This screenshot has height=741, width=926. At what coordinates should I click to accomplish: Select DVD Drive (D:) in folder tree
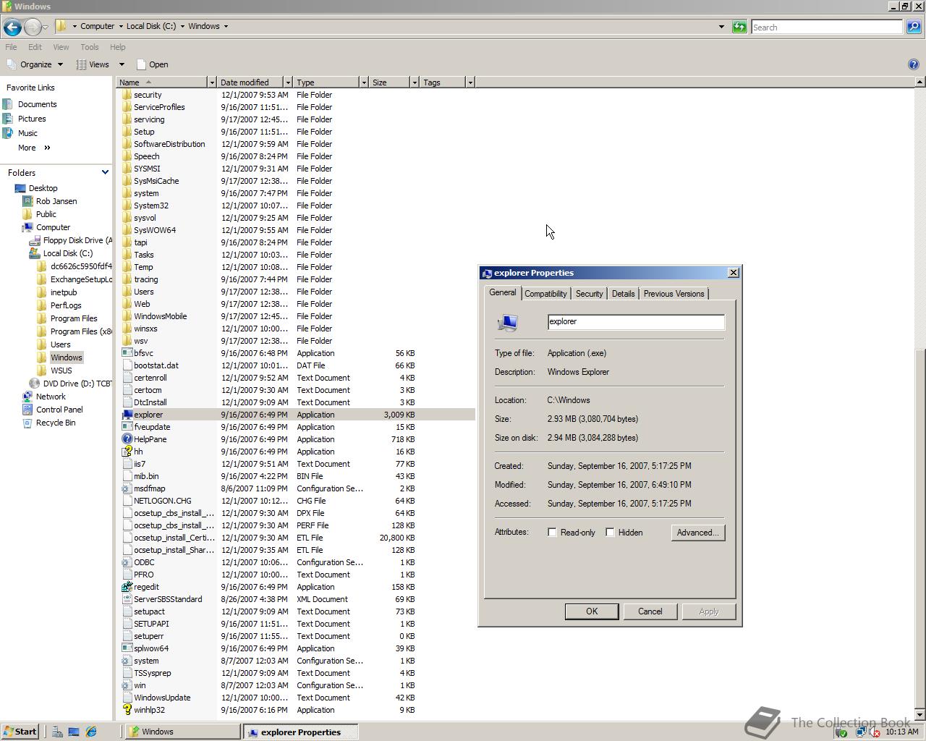click(x=71, y=384)
